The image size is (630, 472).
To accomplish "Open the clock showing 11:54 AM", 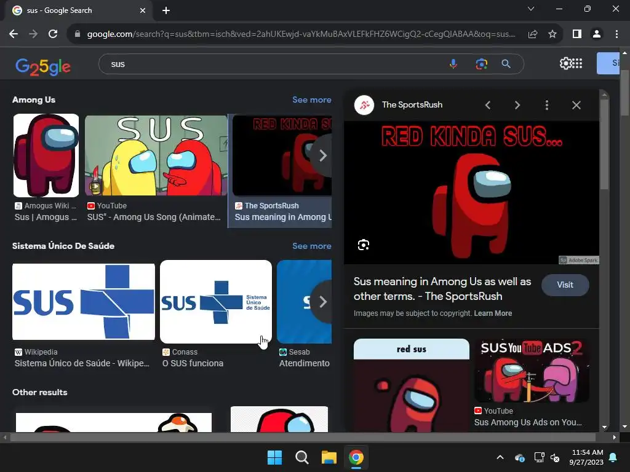I will pyautogui.click(x=586, y=457).
